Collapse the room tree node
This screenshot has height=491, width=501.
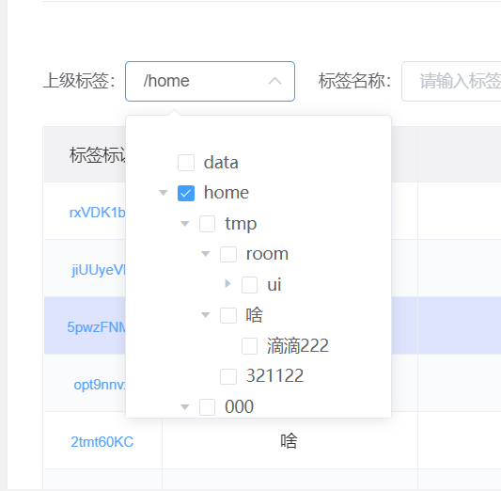206,254
